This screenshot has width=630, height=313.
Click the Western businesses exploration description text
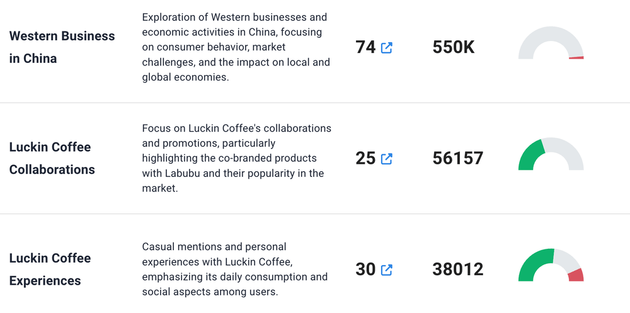[x=236, y=47]
